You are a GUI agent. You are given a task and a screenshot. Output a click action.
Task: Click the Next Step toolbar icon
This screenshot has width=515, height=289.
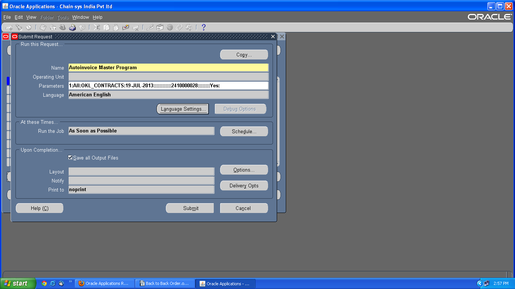coord(53,27)
